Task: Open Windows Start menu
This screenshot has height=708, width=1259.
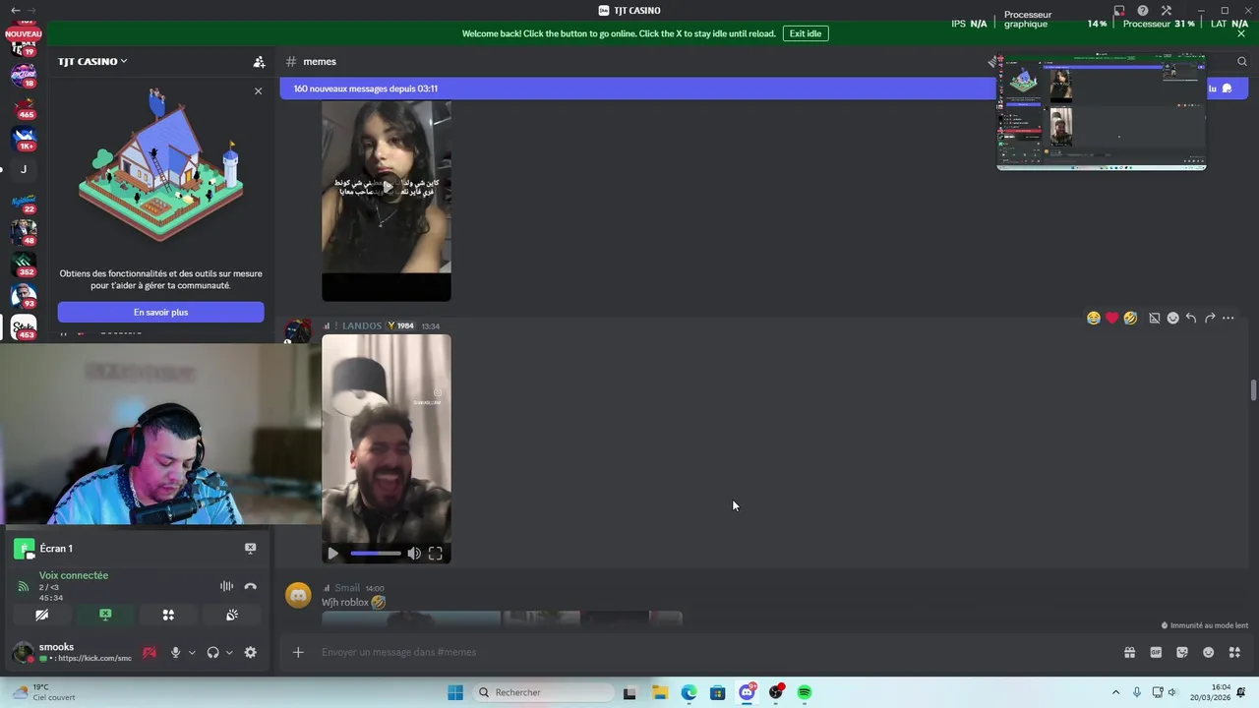Action: [454, 692]
